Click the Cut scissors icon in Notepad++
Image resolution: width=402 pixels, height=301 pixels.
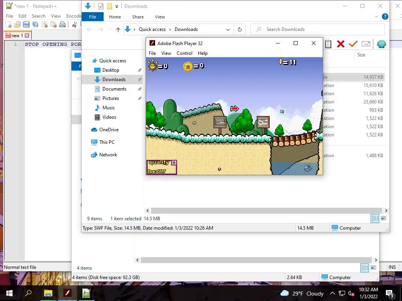pyautogui.click(x=75, y=25)
